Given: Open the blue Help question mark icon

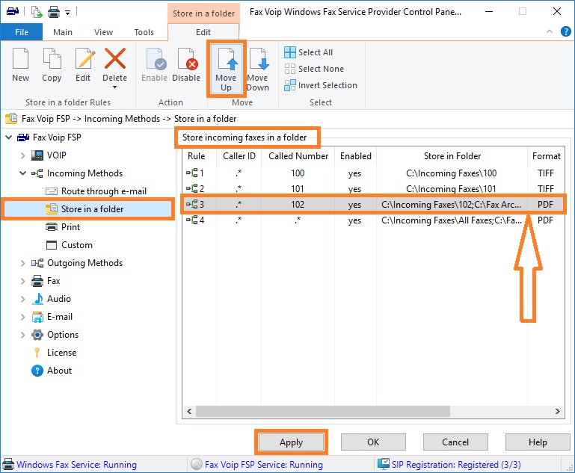Looking at the screenshot, I should (x=566, y=31).
